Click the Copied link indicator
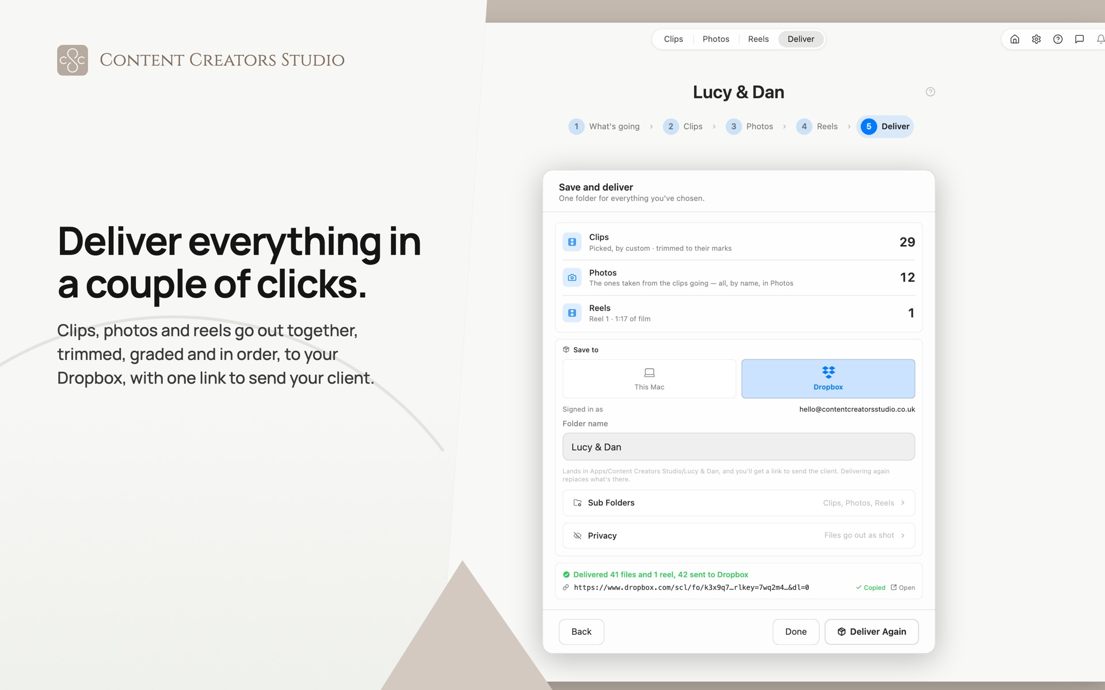Viewport: 1105px width, 690px height. click(870, 588)
